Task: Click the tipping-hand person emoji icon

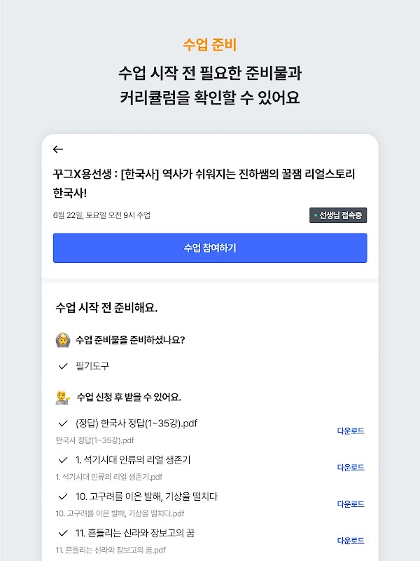Action: pyautogui.click(x=62, y=397)
